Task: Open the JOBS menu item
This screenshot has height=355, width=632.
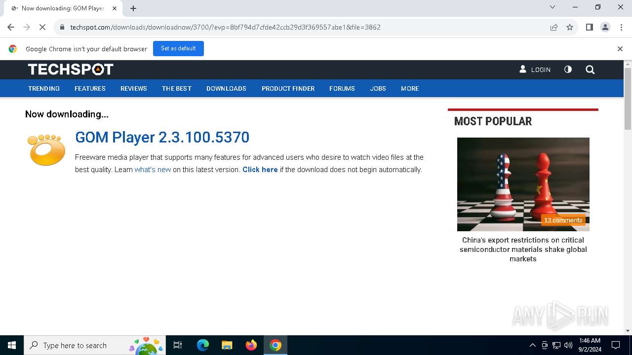Action: (378, 89)
